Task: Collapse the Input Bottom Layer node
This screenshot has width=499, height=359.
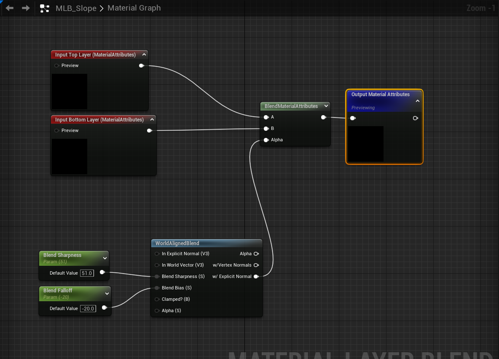Action: [x=152, y=119]
